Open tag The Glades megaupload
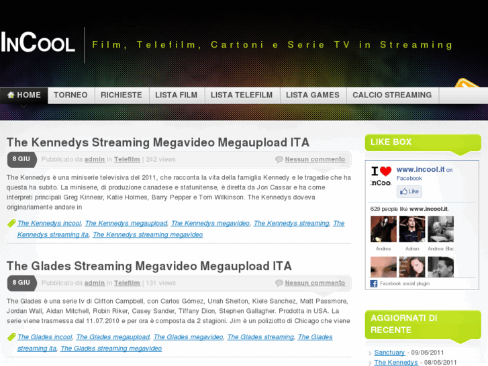This screenshot has width=488, height=366. [x=113, y=337]
